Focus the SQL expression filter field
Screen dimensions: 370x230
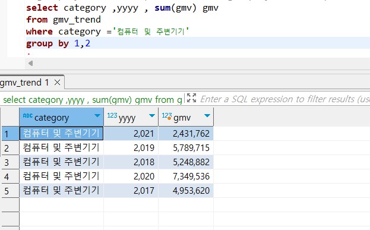coord(284,99)
